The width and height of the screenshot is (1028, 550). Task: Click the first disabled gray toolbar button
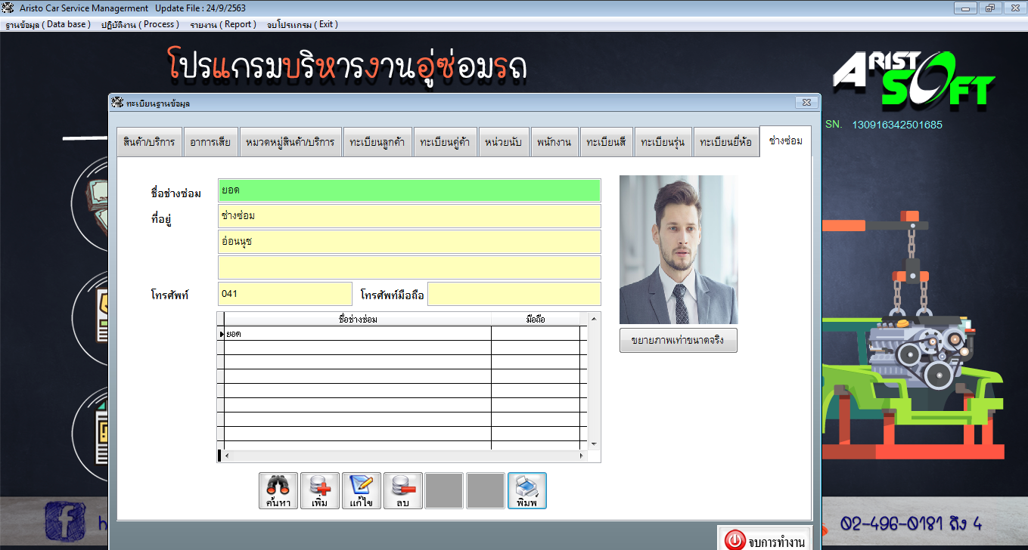tap(444, 491)
